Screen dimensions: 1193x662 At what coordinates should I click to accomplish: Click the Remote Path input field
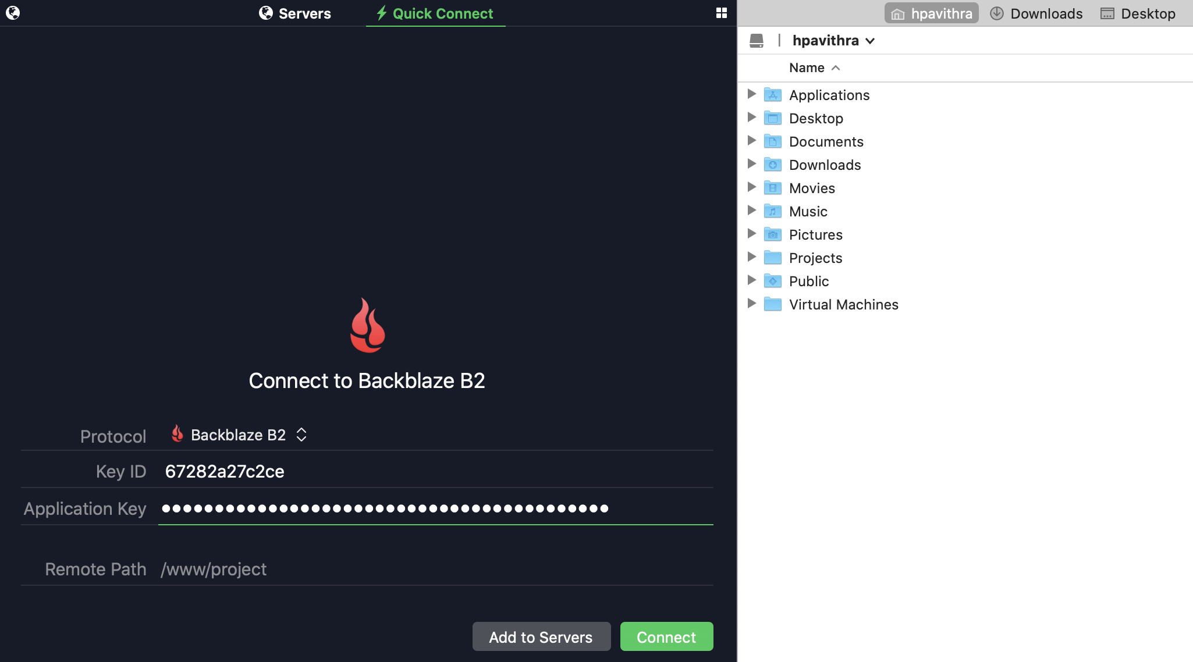pos(437,568)
